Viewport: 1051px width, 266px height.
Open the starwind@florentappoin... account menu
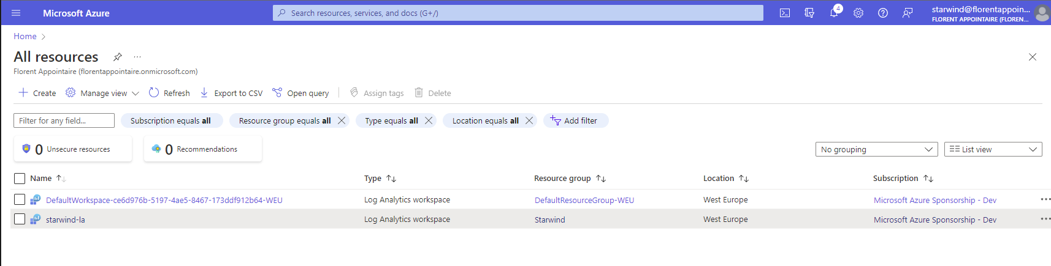[980, 13]
